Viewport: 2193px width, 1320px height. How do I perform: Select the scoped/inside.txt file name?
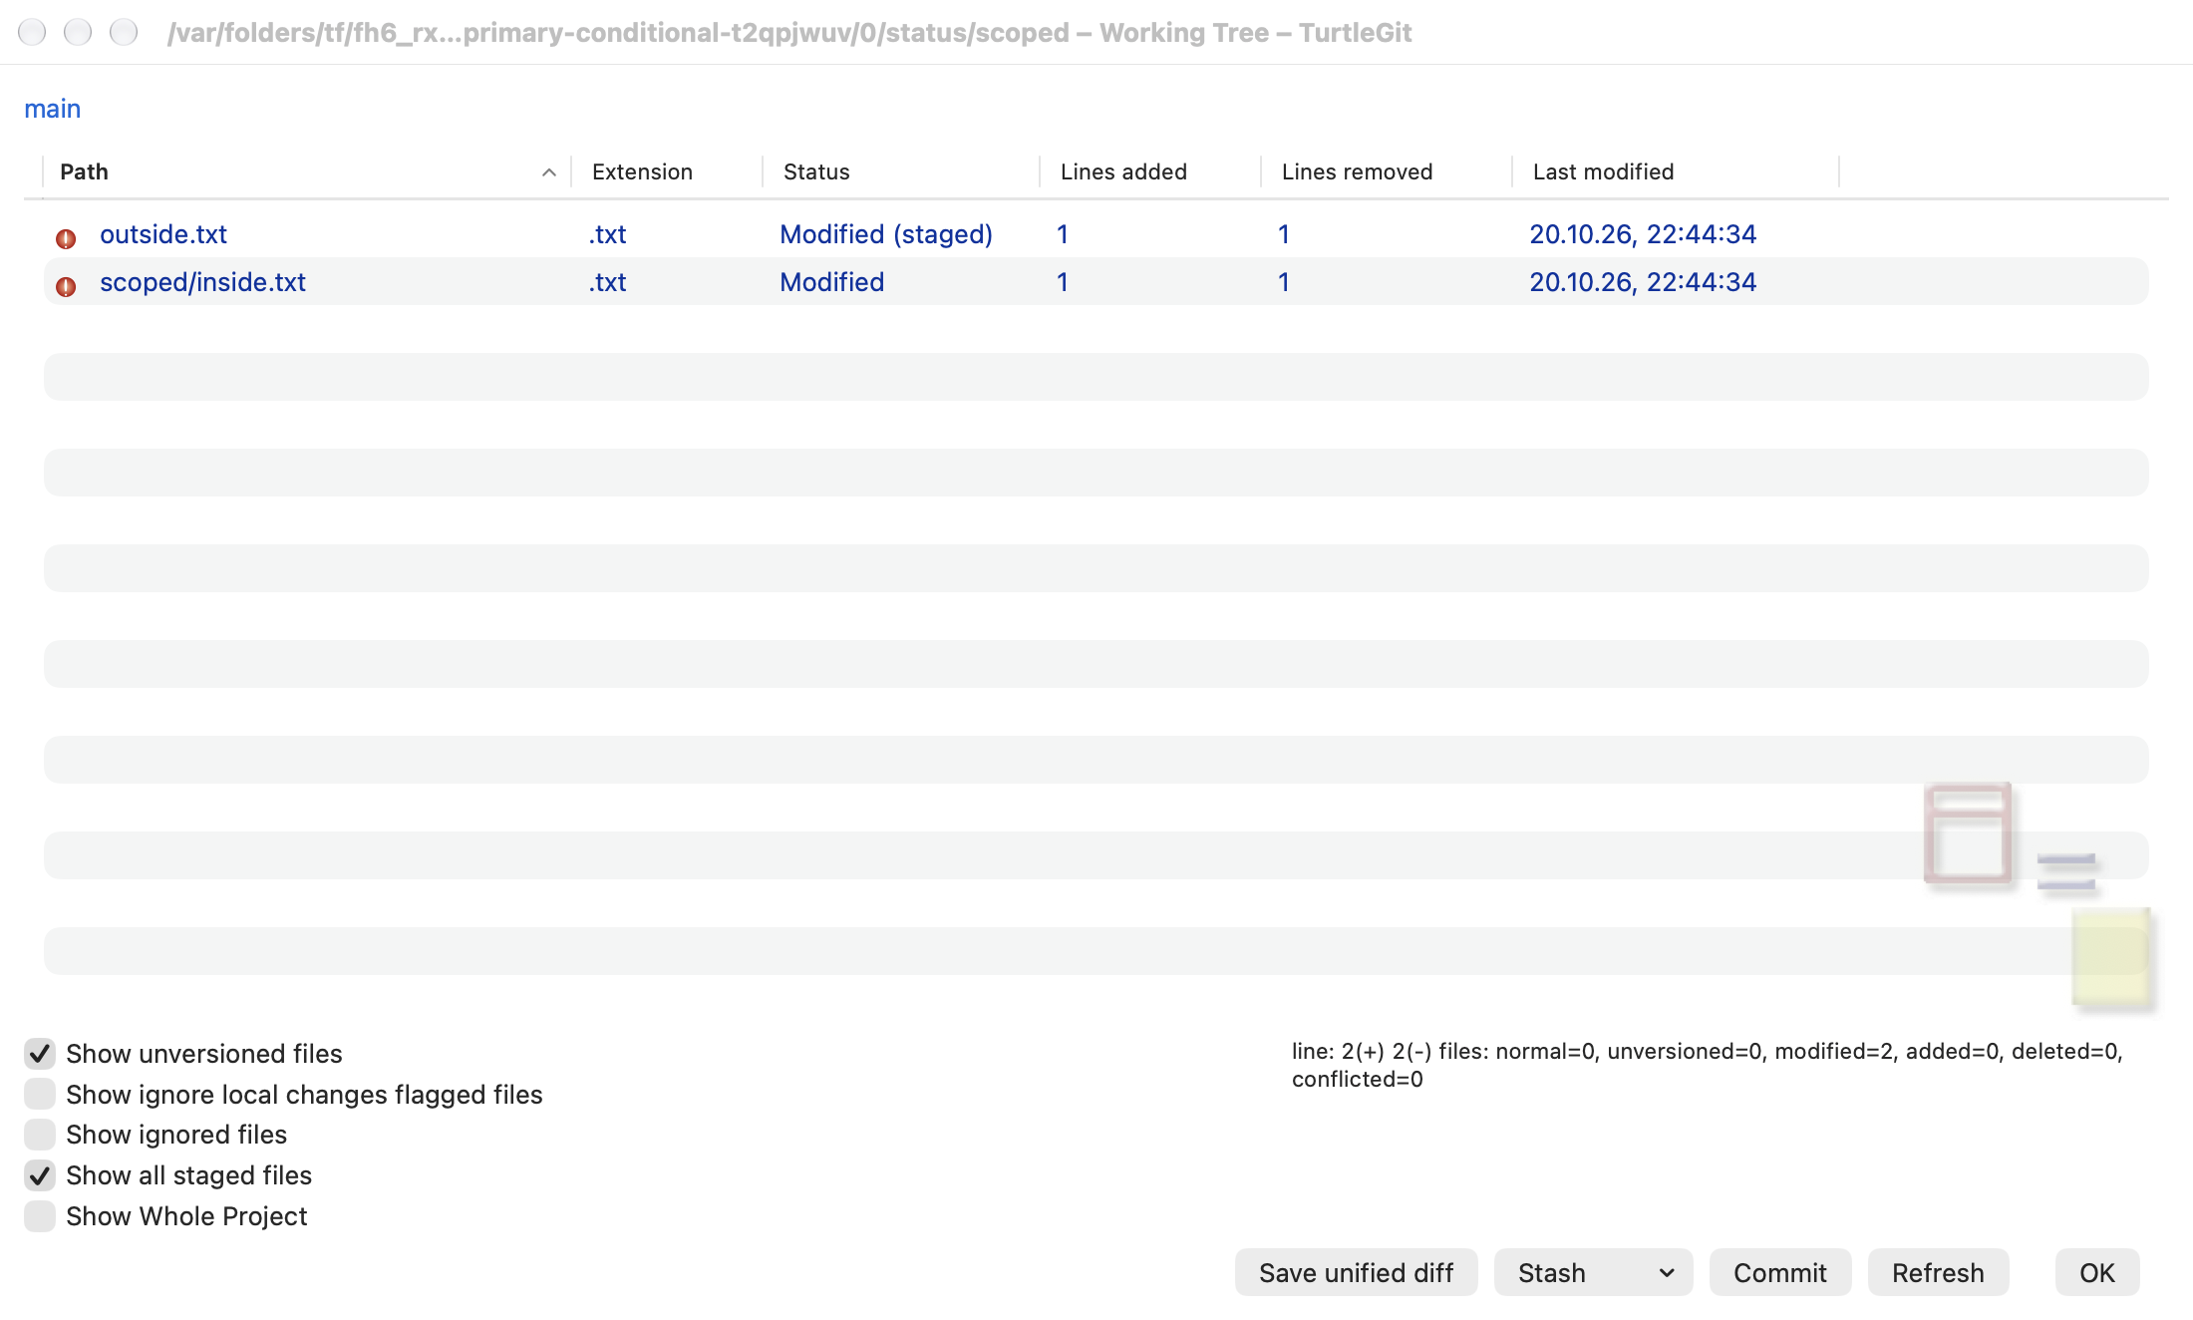(202, 282)
